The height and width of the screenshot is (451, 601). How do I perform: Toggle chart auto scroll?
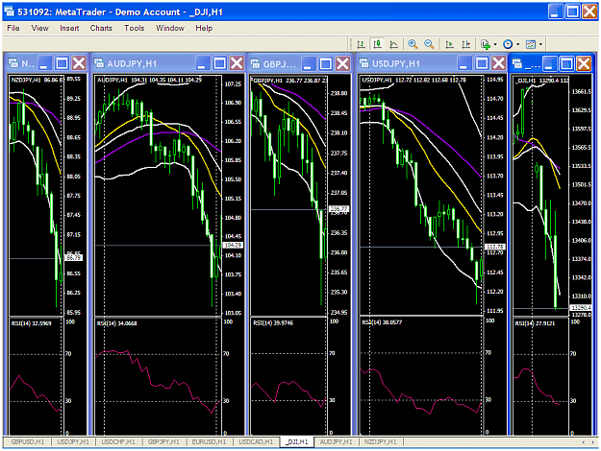click(450, 44)
